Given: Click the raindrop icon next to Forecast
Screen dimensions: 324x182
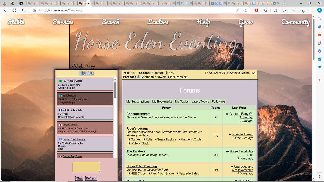Looking at the screenshot, I should pyautogui.click(x=139, y=77).
